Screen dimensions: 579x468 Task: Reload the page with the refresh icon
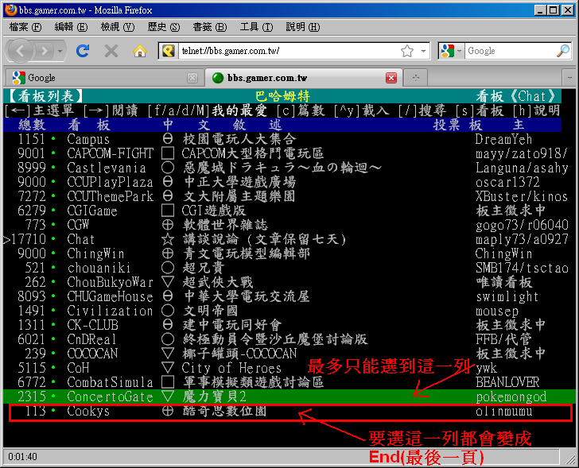(x=83, y=51)
